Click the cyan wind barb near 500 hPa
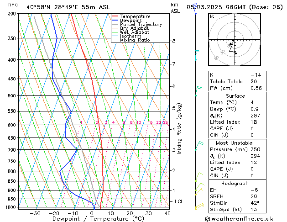287x222 pixels. (x=197, y=91)
